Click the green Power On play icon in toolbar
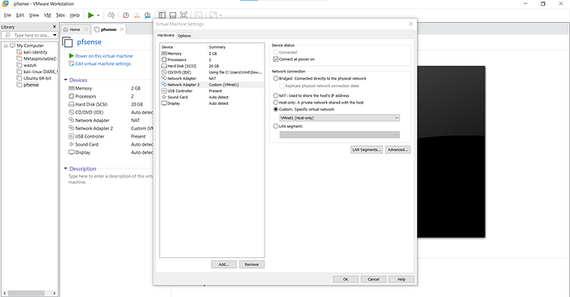The image size is (570, 297). pyautogui.click(x=91, y=15)
